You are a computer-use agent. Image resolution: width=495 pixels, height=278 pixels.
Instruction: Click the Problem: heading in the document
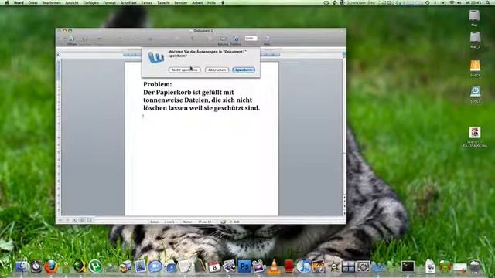pyautogui.click(x=158, y=84)
